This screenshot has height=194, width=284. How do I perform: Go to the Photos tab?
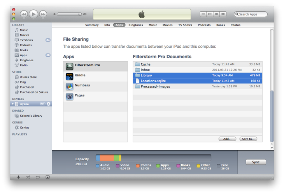(x=235, y=25)
